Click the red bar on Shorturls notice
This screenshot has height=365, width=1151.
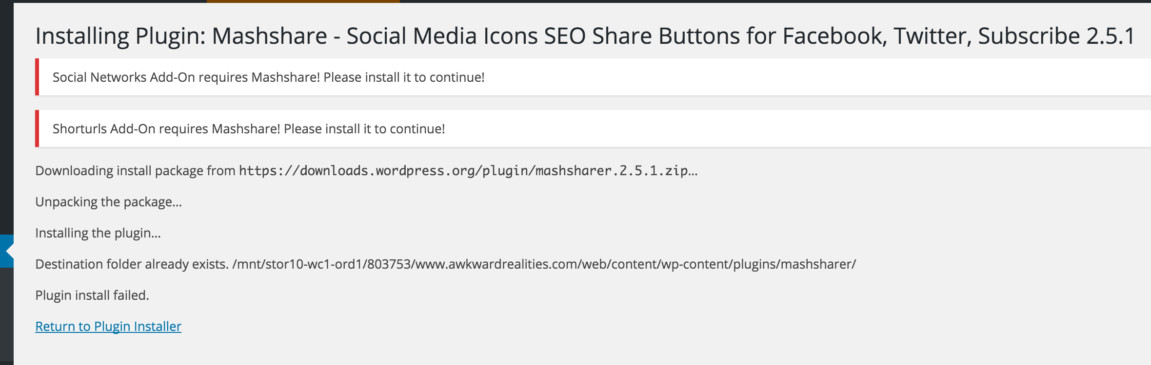(37, 128)
